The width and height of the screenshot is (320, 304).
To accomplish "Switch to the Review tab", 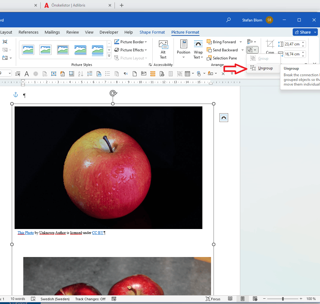I will click(x=72, y=32).
